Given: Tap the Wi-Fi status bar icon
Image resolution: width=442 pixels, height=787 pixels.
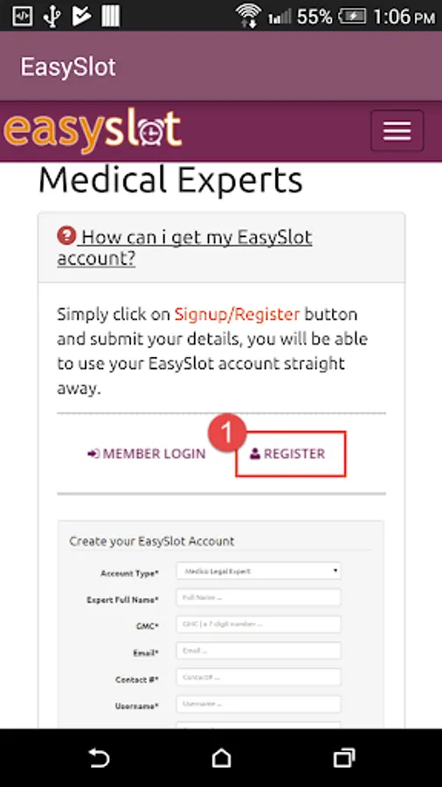Looking at the screenshot, I should (248, 16).
